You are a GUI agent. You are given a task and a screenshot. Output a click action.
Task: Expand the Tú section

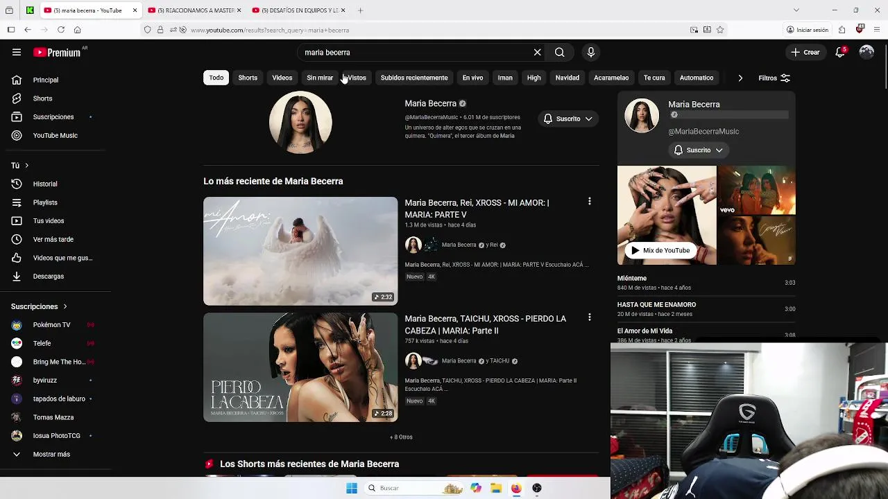[x=19, y=166]
